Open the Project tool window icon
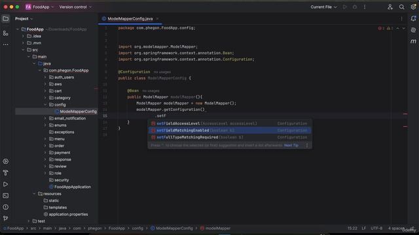Screen dimensions: 419x235 coord(6,19)
